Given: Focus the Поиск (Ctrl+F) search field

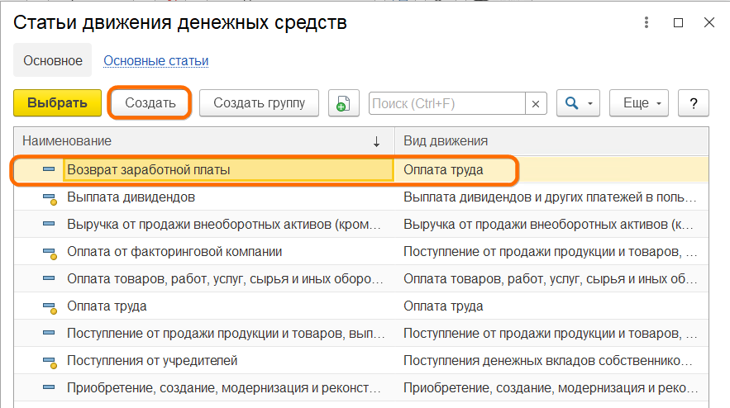Looking at the screenshot, I should (x=447, y=103).
